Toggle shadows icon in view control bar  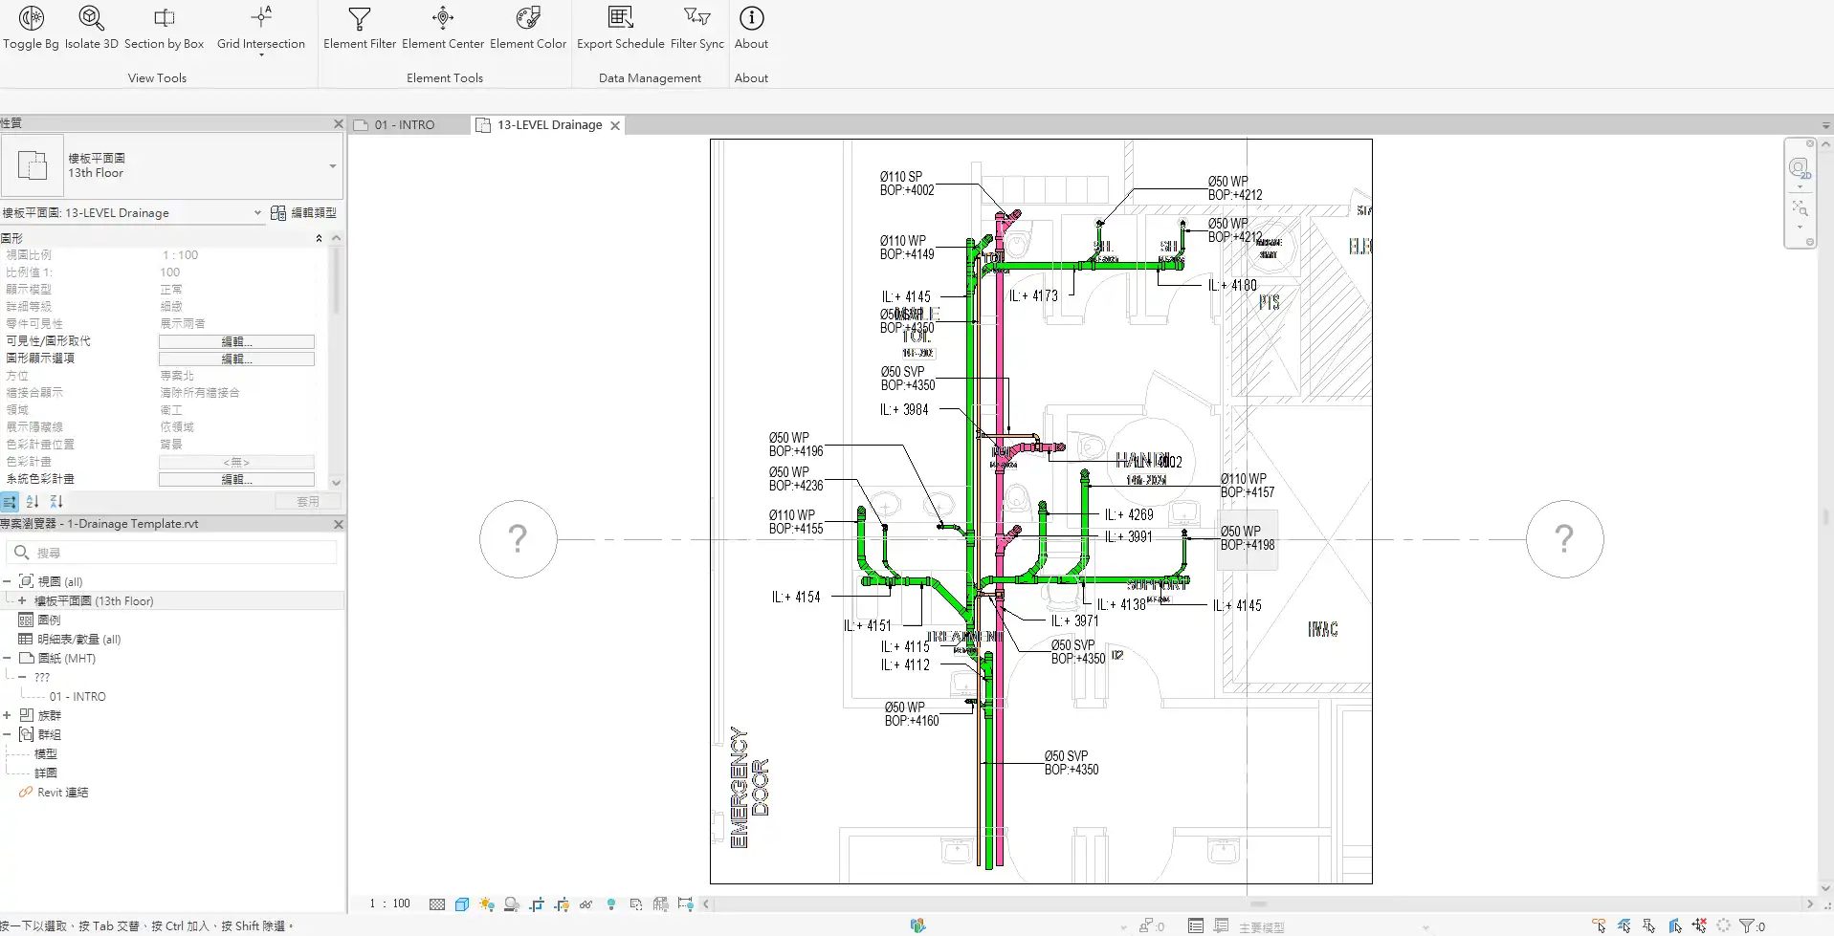click(x=512, y=903)
